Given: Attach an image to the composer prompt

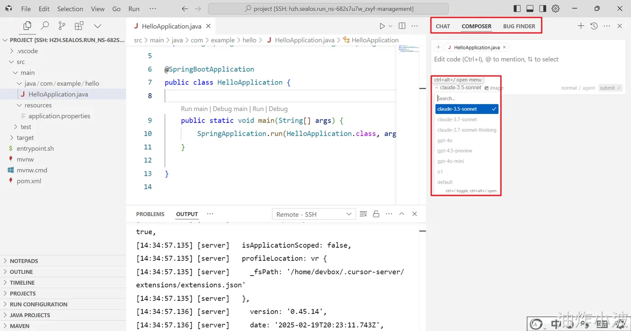Looking at the screenshot, I should click(494, 88).
